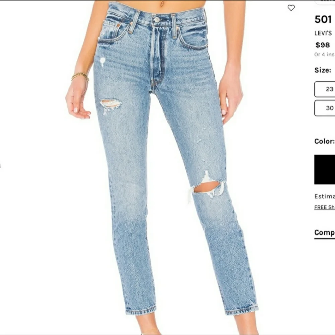
Task: Open the LEVI'S brand page
Action: coord(323,33)
